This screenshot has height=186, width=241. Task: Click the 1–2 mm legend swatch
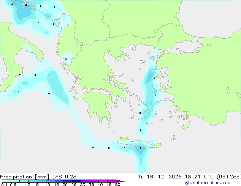pyautogui.click(x=24, y=181)
